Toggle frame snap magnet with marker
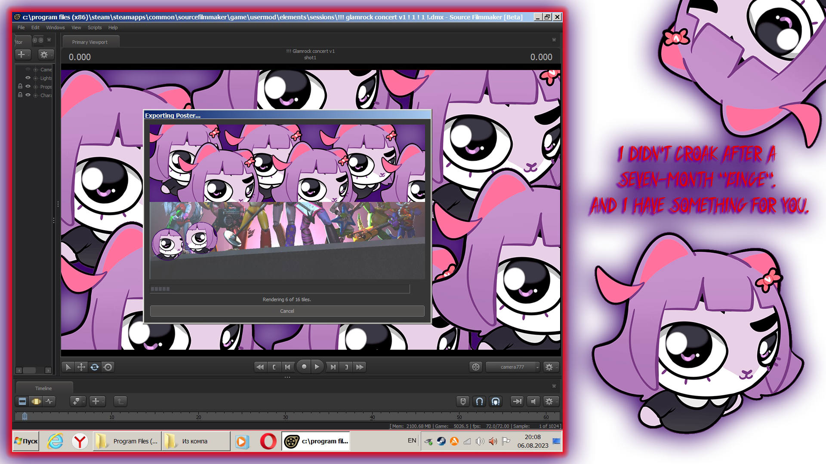The image size is (826, 464). pyautogui.click(x=496, y=401)
